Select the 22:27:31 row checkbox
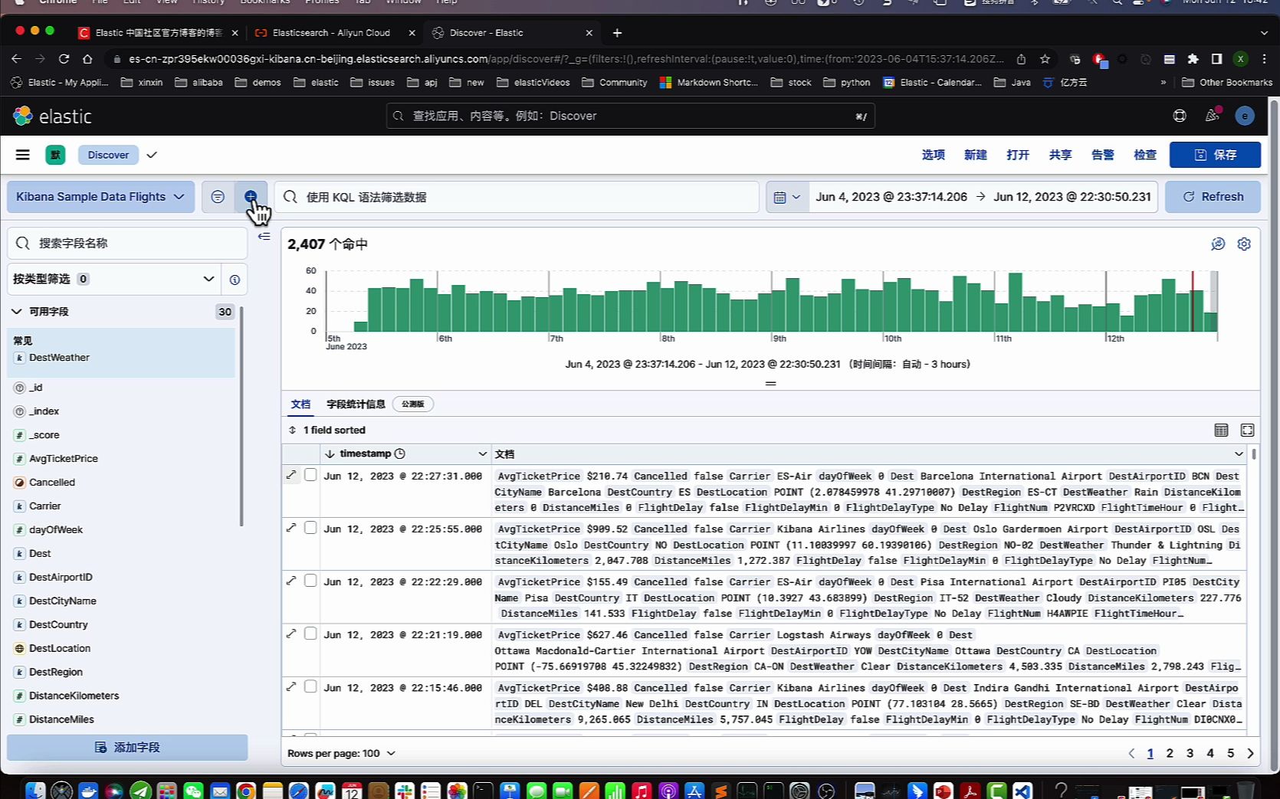The height and width of the screenshot is (799, 1280). 310,475
